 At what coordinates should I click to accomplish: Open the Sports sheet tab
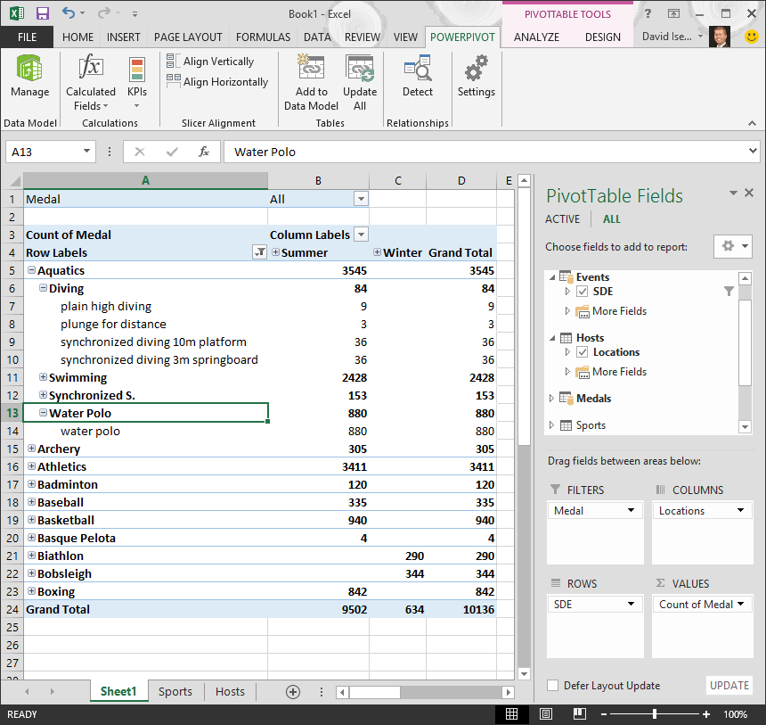coord(175,691)
